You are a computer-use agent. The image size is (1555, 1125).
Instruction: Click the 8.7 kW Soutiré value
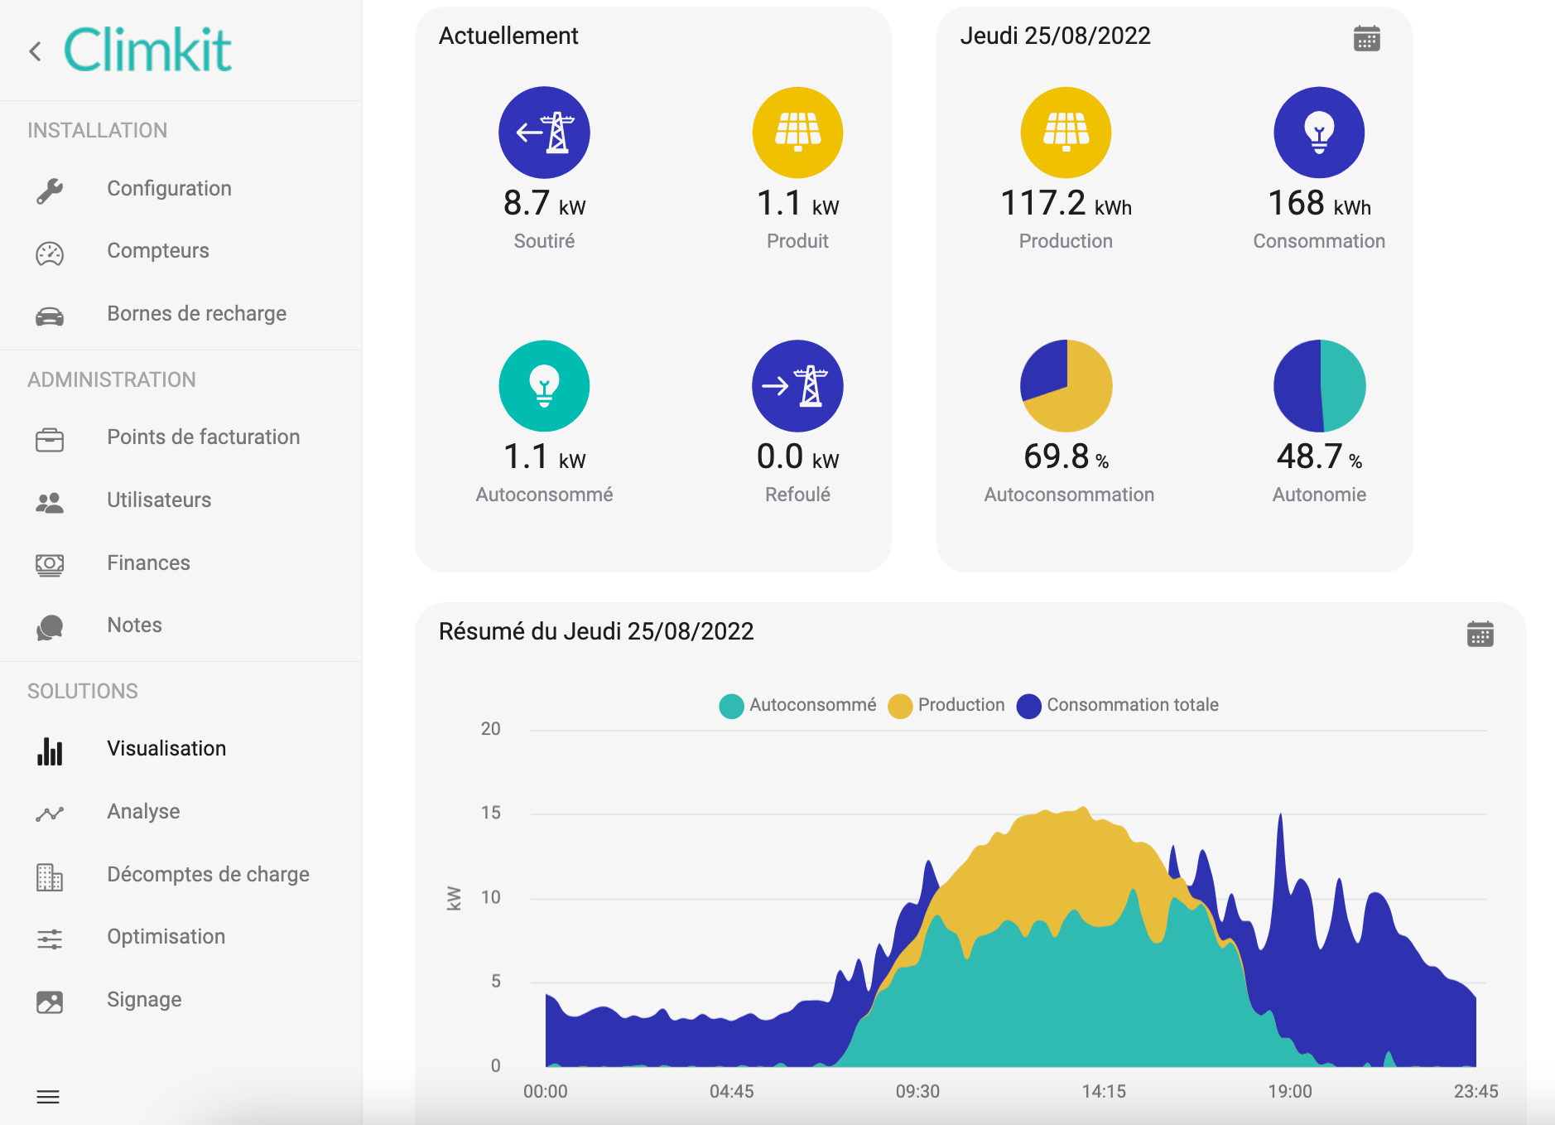[x=544, y=204]
